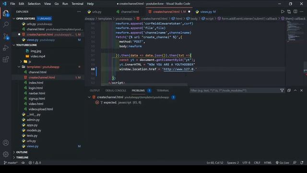Switch to urls.py editor tab

coord(97,12)
